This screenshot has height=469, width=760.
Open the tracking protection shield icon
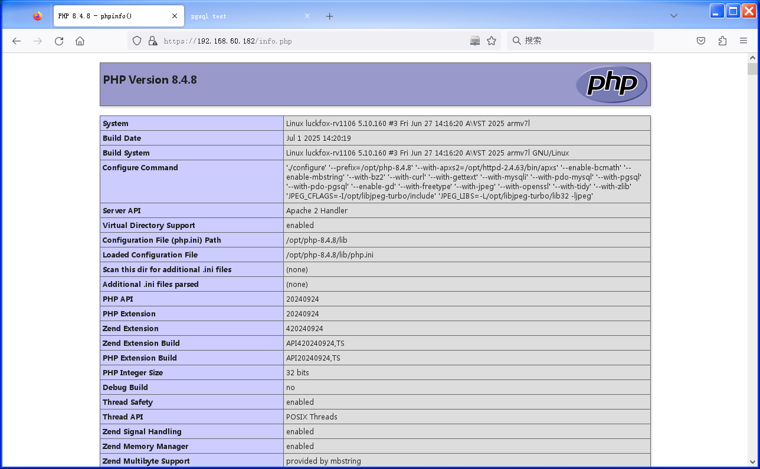point(137,41)
